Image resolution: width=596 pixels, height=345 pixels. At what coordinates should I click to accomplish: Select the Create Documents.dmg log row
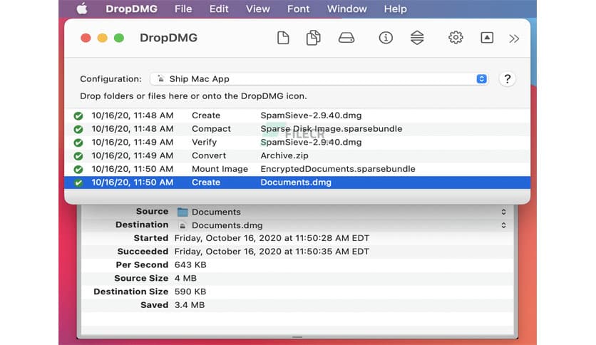coord(297,182)
